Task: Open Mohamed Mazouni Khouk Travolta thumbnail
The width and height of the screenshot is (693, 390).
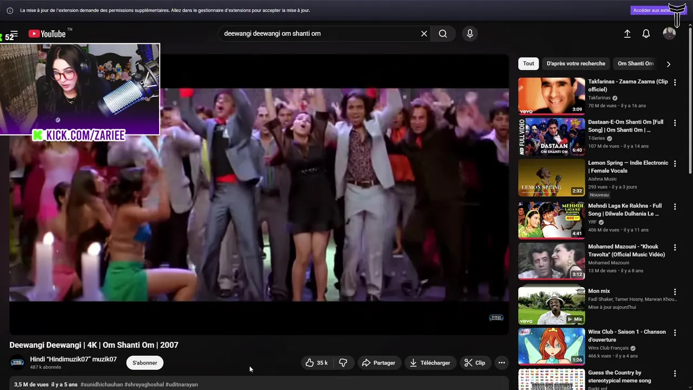Action: coord(551,261)
